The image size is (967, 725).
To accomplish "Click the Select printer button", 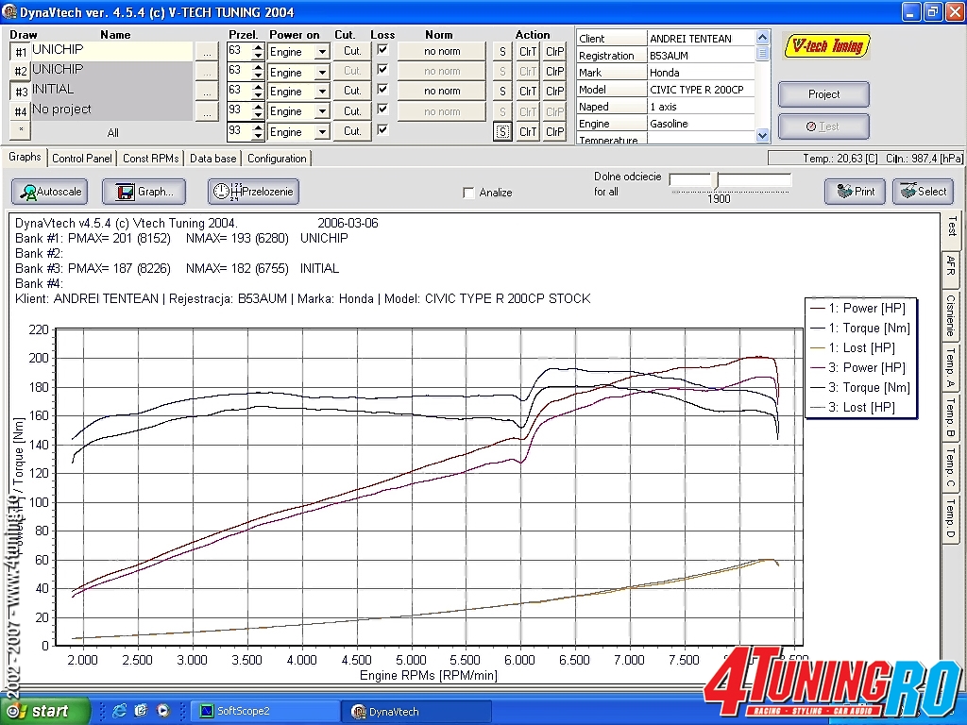I will tap(923, 192).
